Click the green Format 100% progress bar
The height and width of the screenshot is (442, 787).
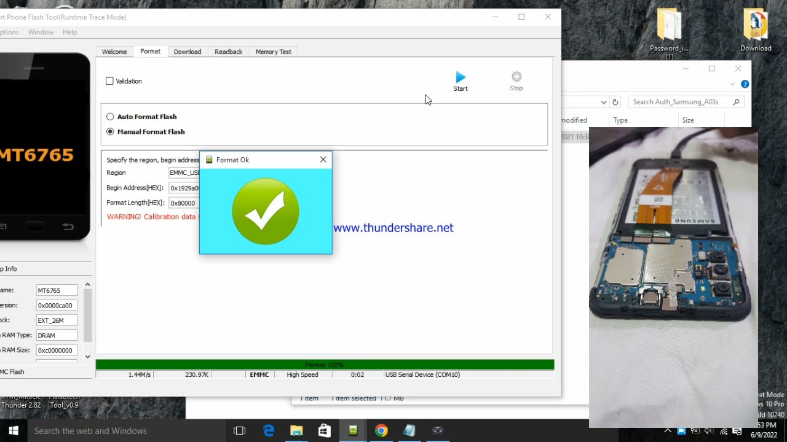tap(325, 365)
